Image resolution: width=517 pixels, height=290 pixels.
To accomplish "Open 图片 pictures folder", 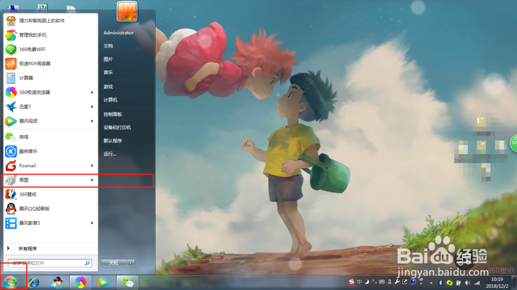I will pyautogui.click(x=108, y=59).
